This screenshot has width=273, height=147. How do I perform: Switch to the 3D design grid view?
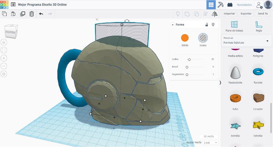(211, 5)
